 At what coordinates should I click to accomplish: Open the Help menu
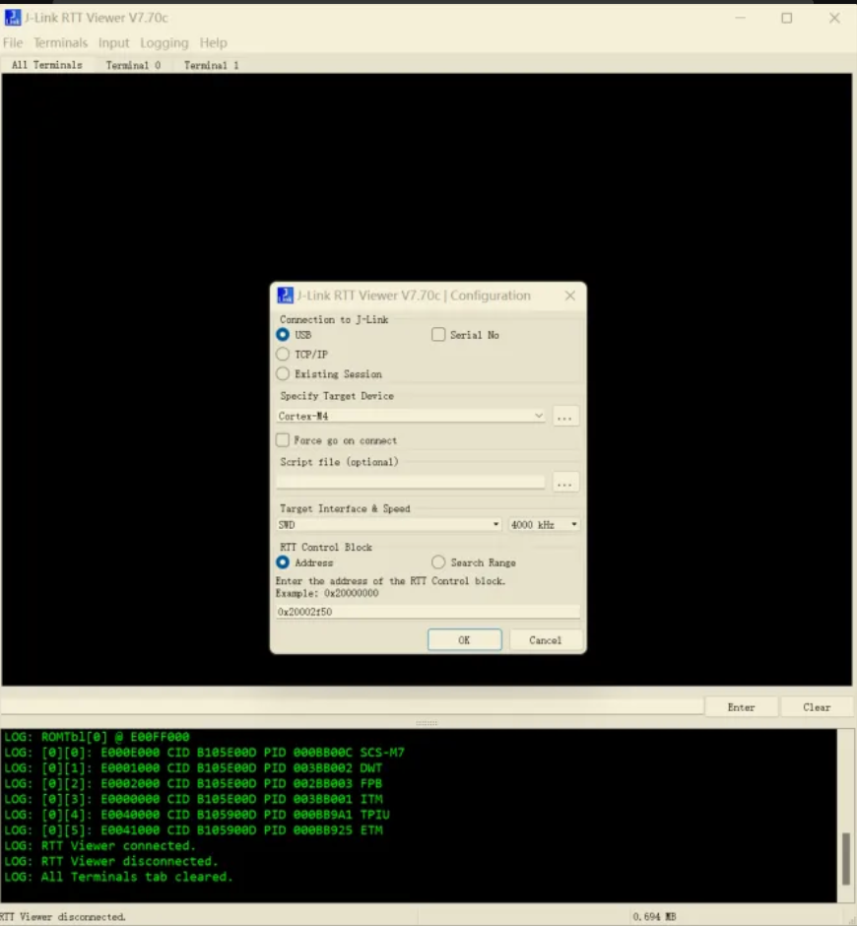point(213,42)
